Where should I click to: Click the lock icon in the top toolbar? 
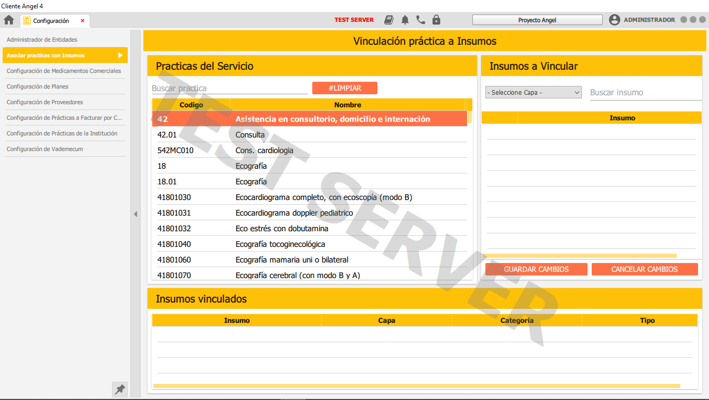click(436, 19)
